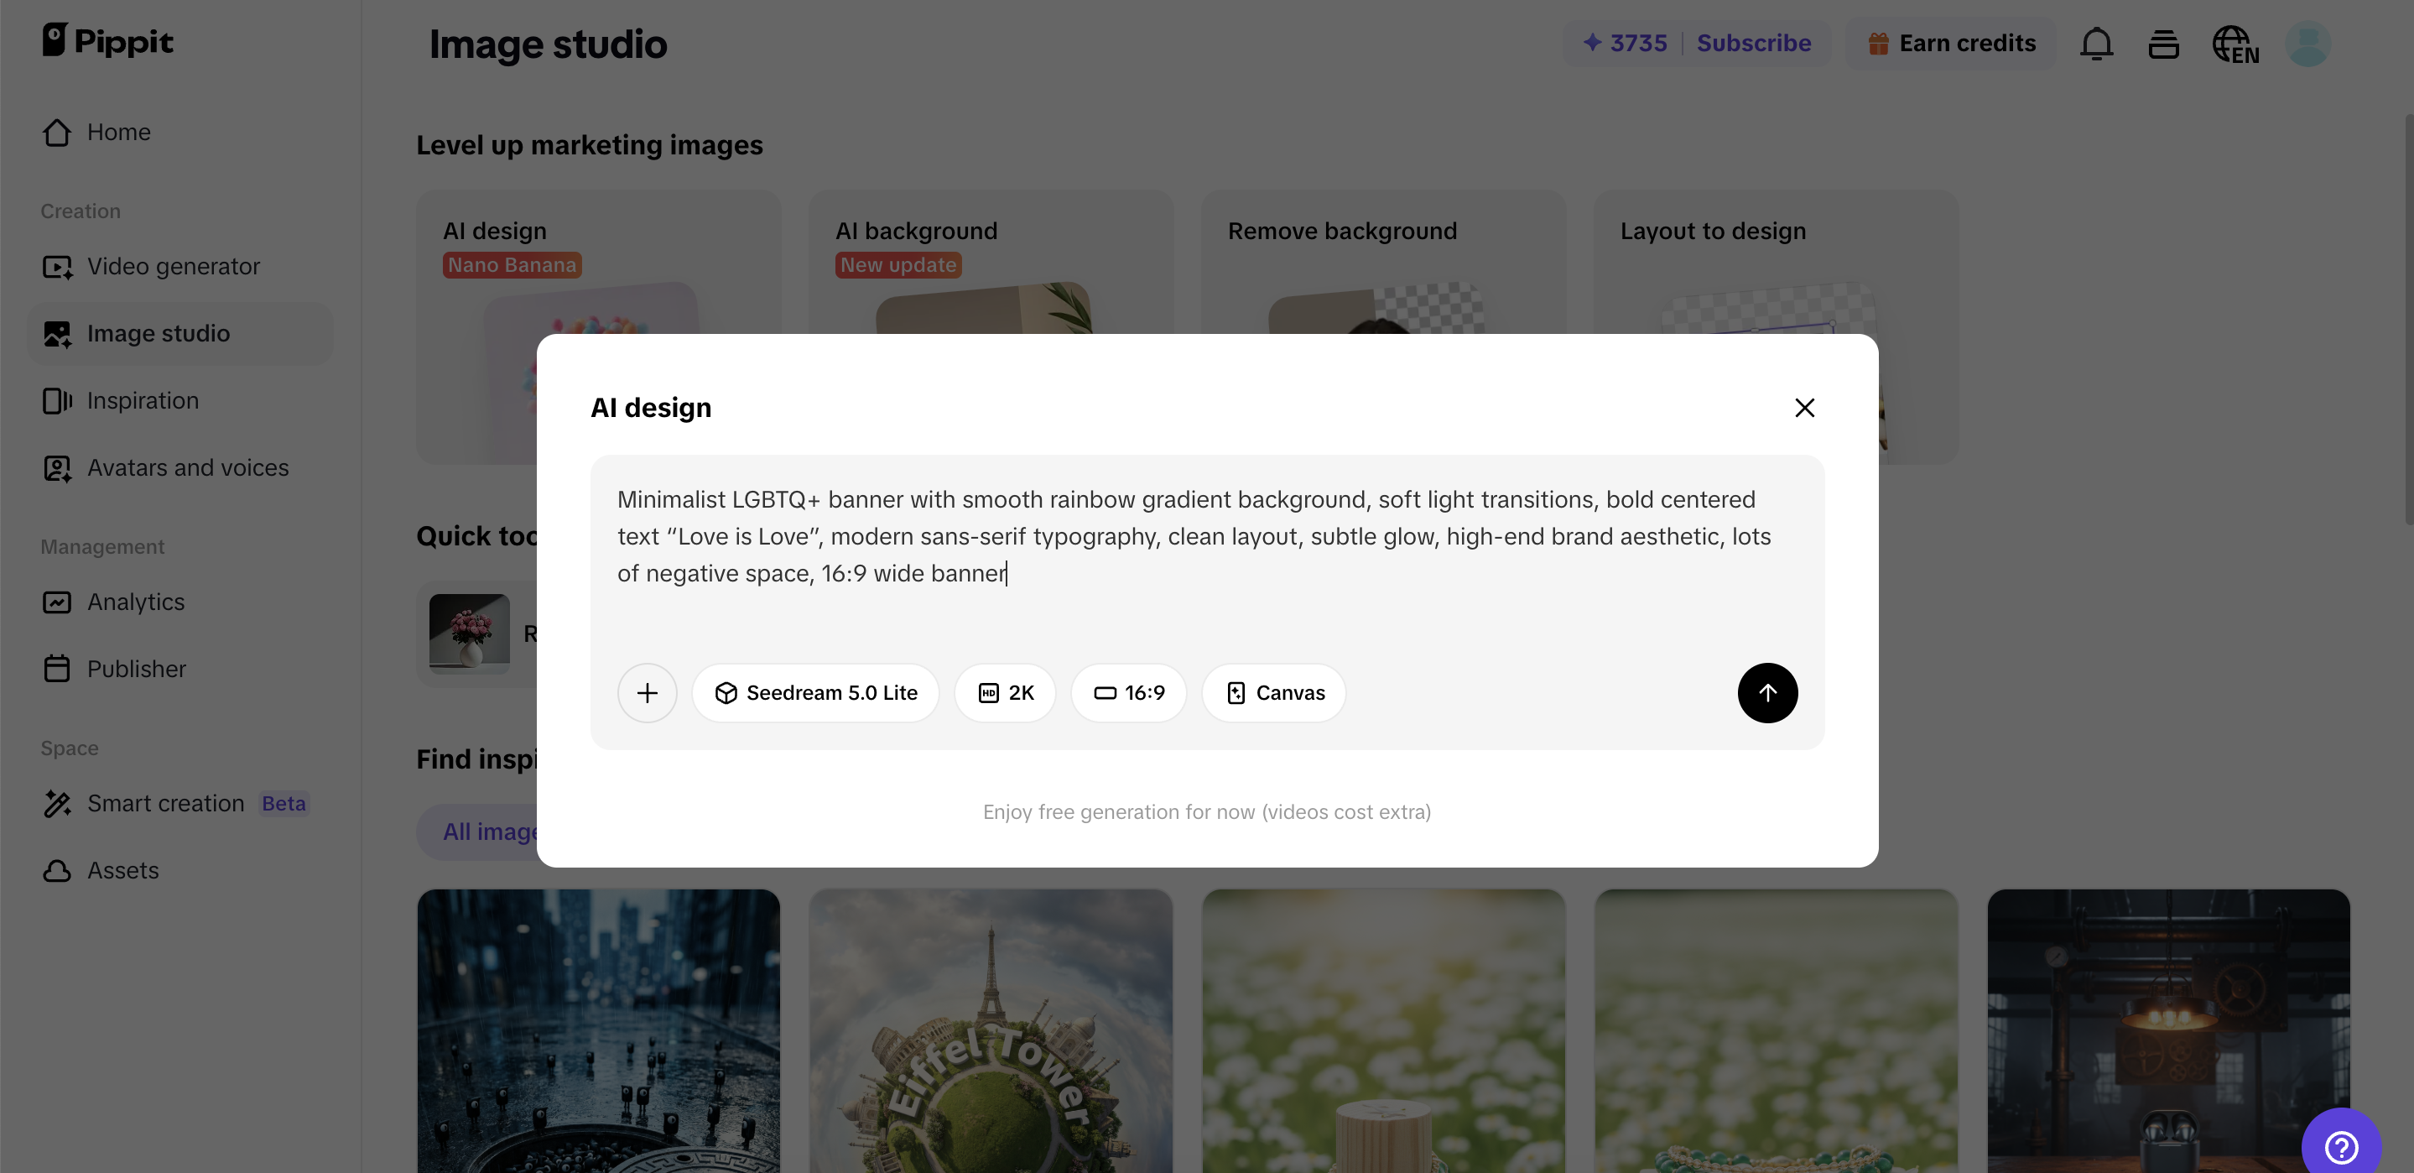This screenshot has width=2414, height=1173.
Task: Open the Assets section
Action: coord(122,870)
